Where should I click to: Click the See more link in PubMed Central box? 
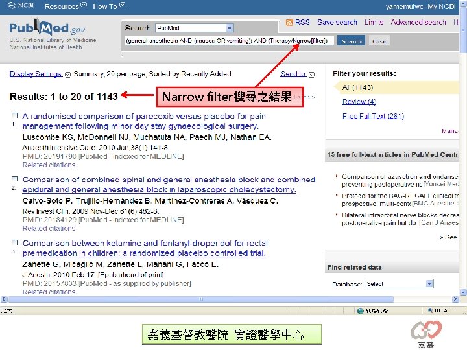click(x=449, y=237)
